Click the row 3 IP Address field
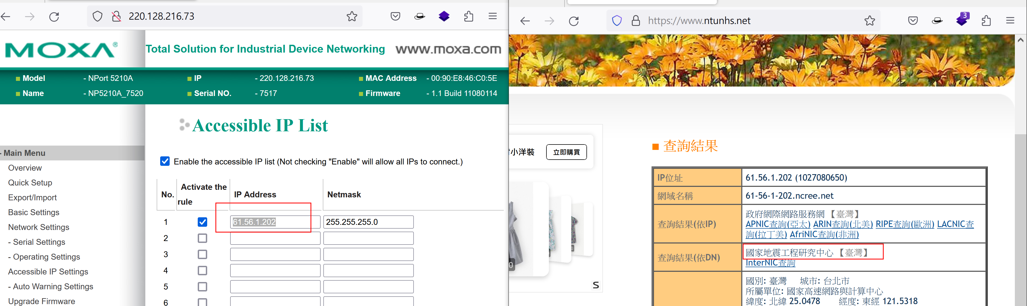The width and height of the screenshot is (1027, 306). point(275,254)
